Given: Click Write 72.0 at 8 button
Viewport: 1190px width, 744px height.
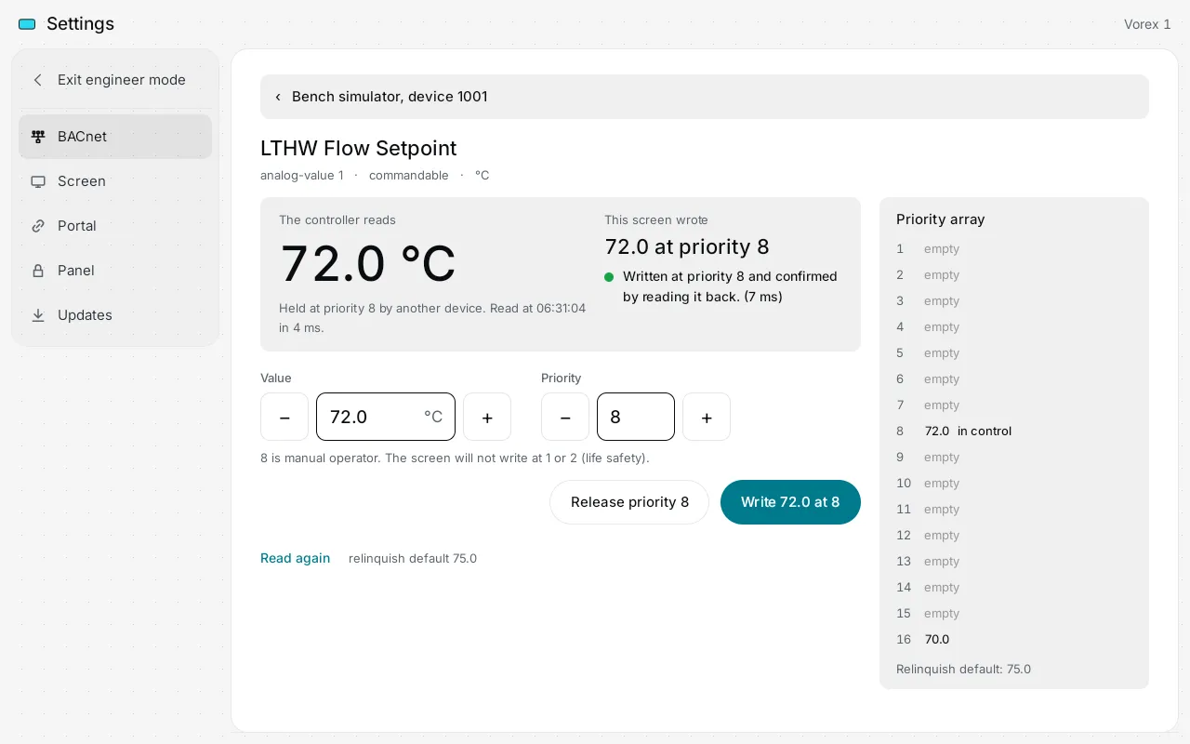Looking at the screenshot, I should point(790,502).
